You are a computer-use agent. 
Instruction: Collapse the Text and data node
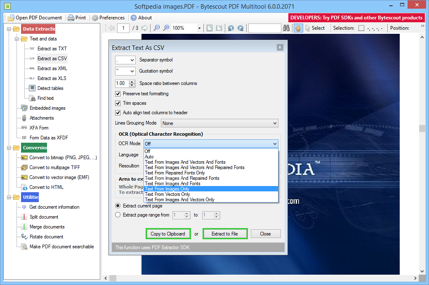point(16,39)
